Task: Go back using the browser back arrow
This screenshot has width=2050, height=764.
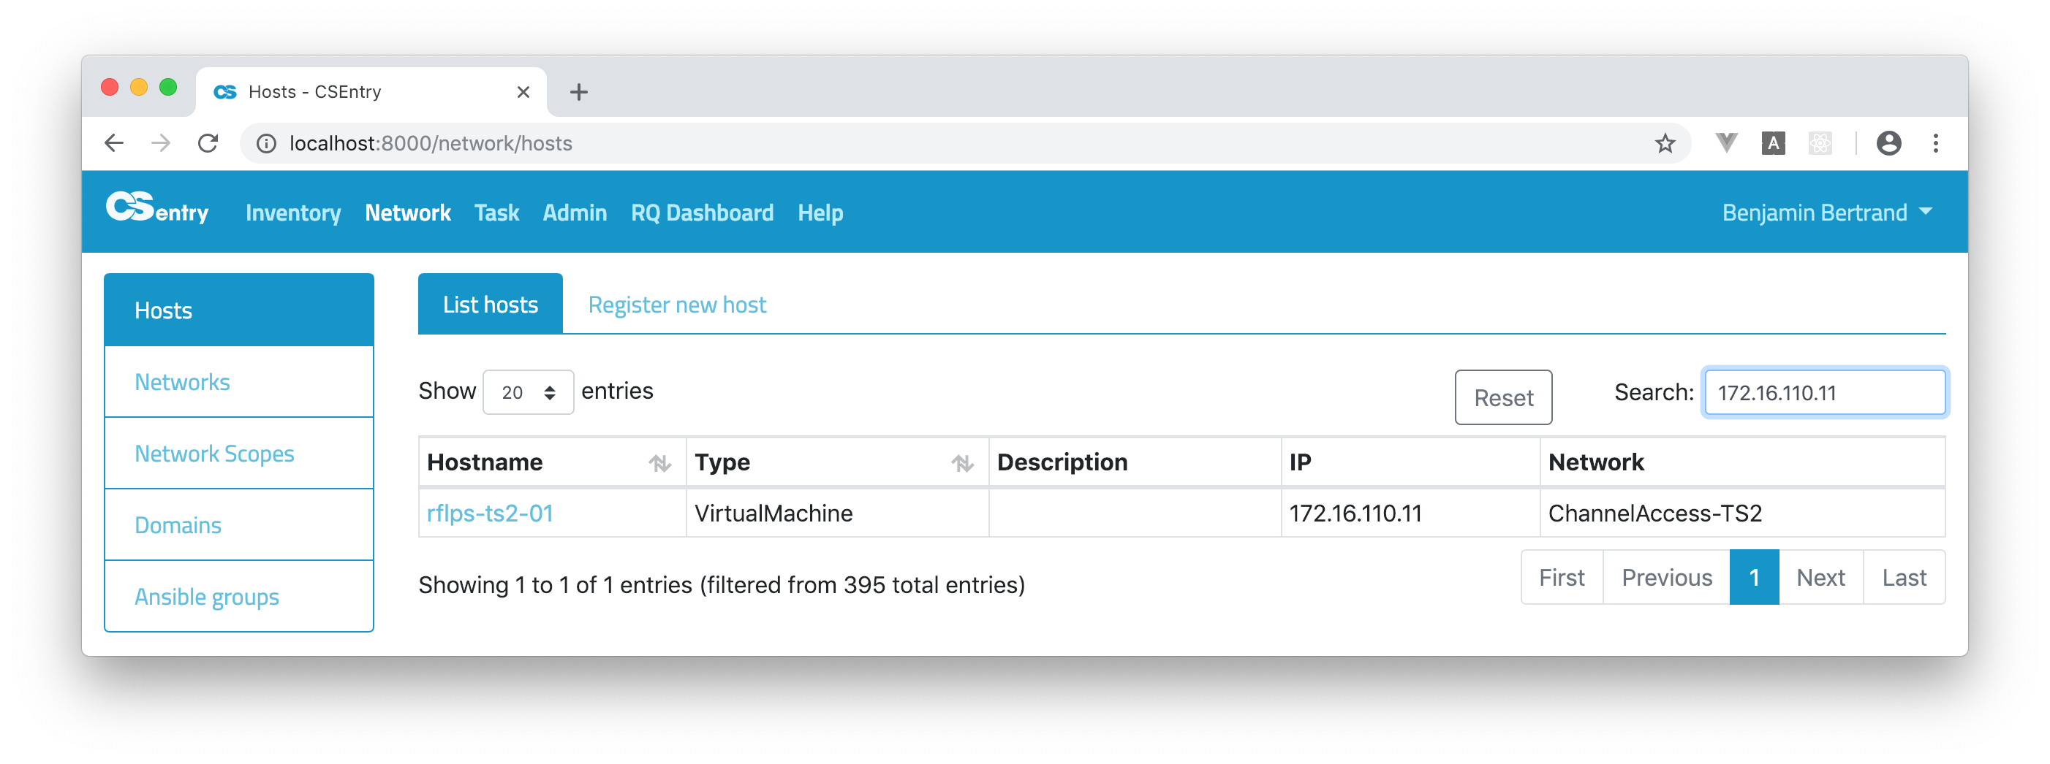Action: coord(114,143)
